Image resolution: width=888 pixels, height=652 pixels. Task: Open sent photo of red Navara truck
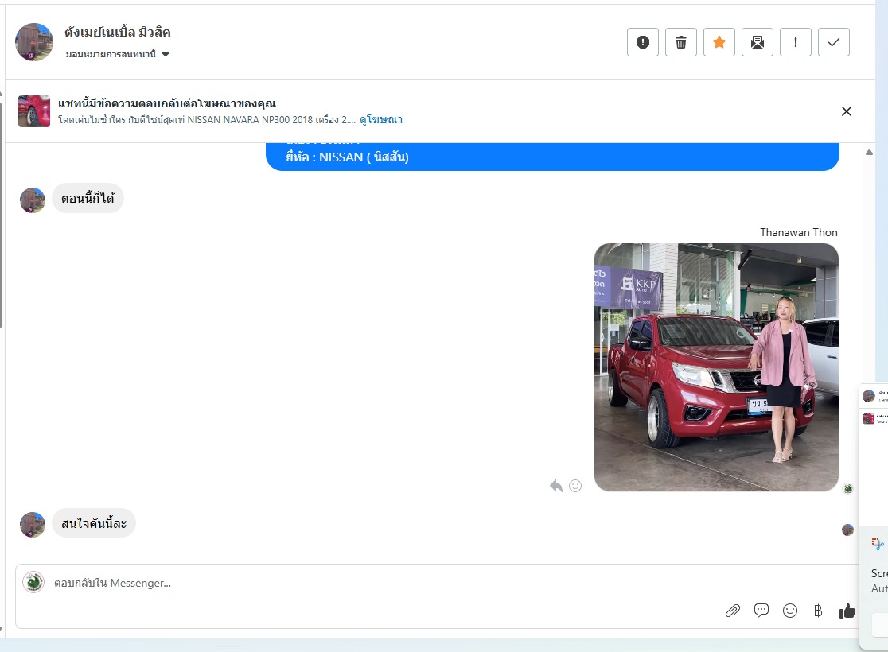click(716, 367)
